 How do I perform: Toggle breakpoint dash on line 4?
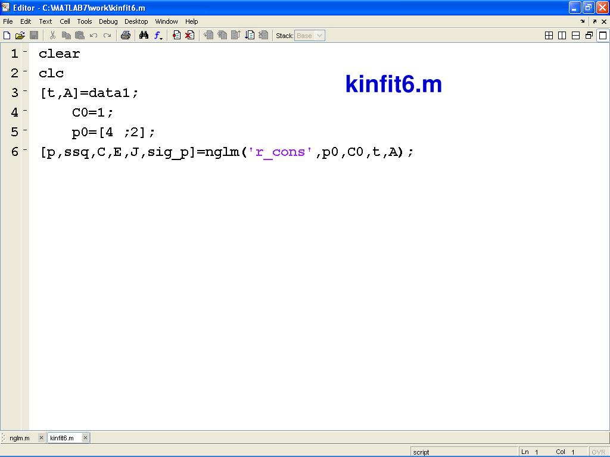[25, 110]
